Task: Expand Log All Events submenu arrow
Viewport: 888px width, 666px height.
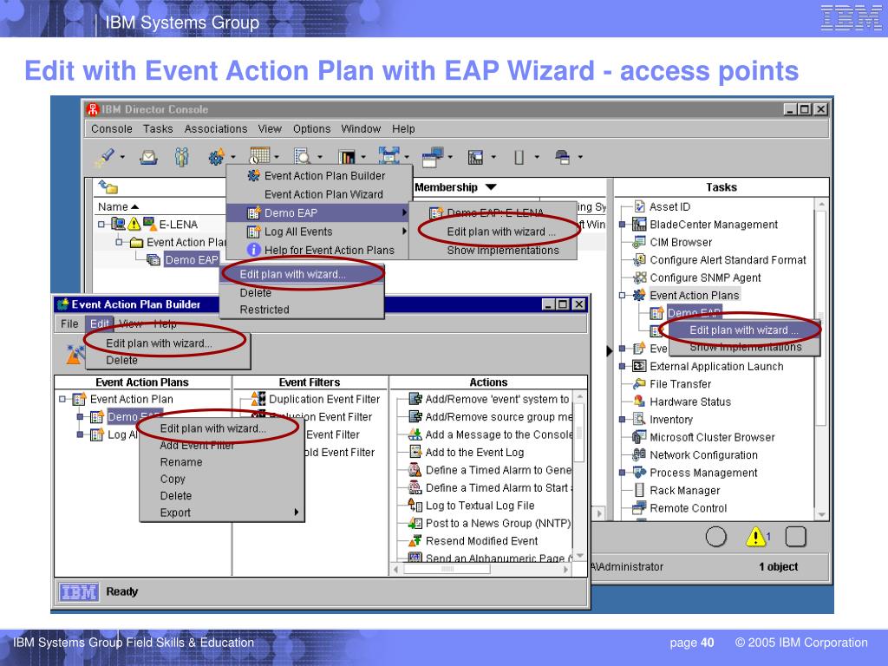Action: [x=404, y=231]
